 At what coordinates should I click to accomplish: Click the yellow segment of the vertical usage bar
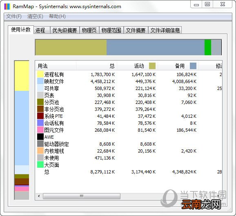(x=22, y=76)
